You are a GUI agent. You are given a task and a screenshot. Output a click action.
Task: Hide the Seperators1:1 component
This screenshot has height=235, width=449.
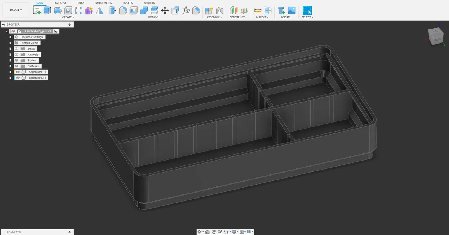(x=17, y=72)
